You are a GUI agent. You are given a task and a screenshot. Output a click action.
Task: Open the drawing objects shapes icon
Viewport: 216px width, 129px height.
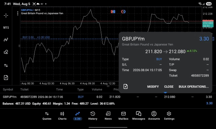[6, 52]
